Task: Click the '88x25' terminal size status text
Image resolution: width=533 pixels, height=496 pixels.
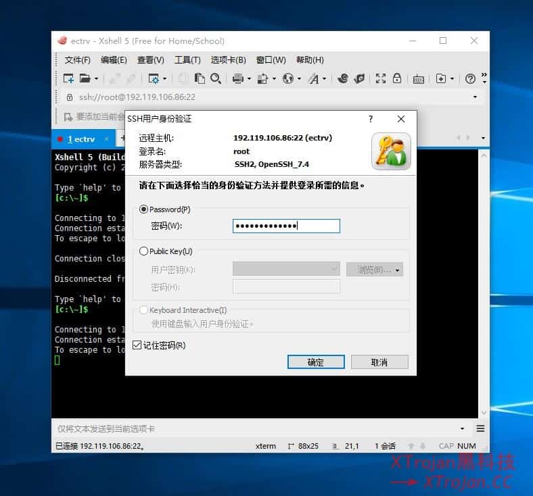Action: coord(308,446)
